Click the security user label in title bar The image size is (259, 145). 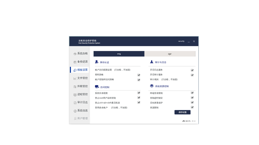181,41
